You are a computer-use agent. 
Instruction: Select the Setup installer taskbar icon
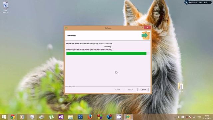(x=128, y=117)
